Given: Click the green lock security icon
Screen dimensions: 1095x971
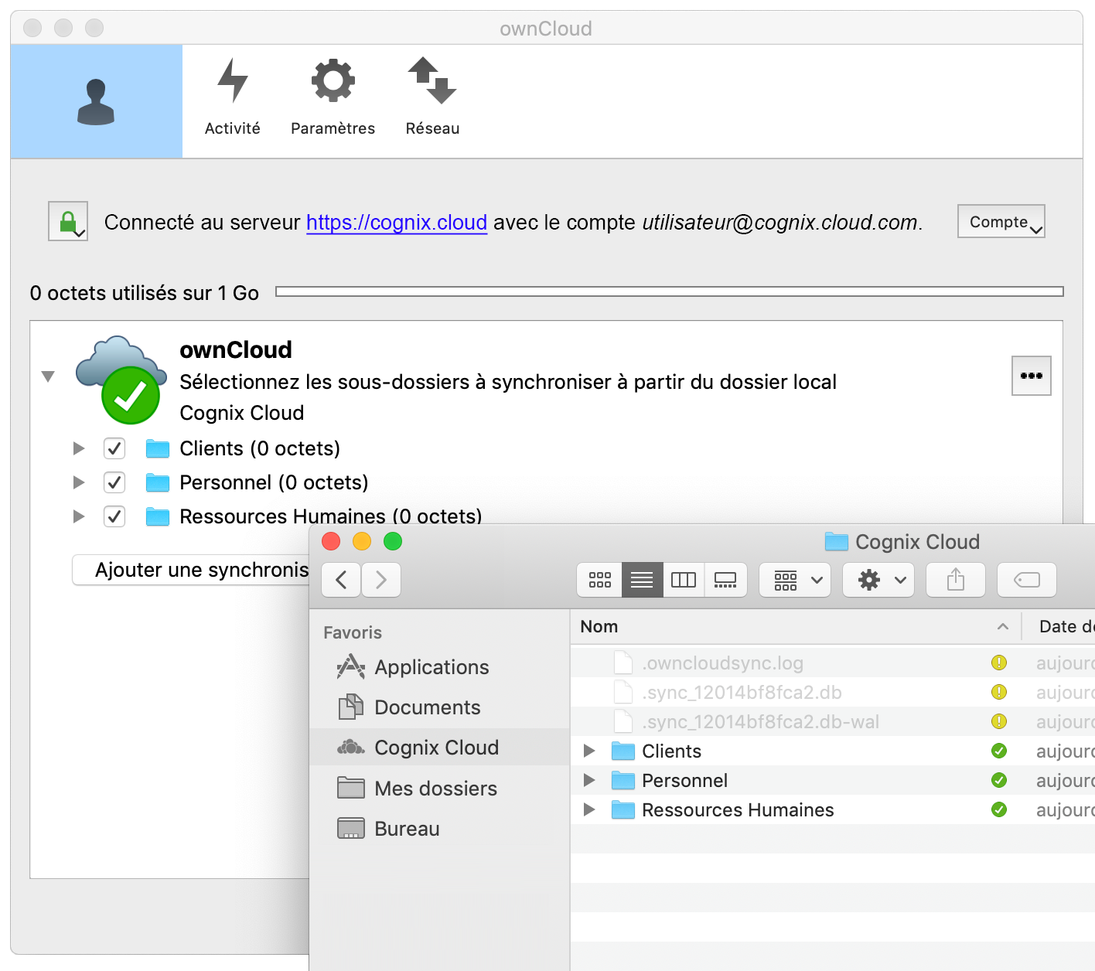Looking at the screenshot, I should click(x=68, y=221).
